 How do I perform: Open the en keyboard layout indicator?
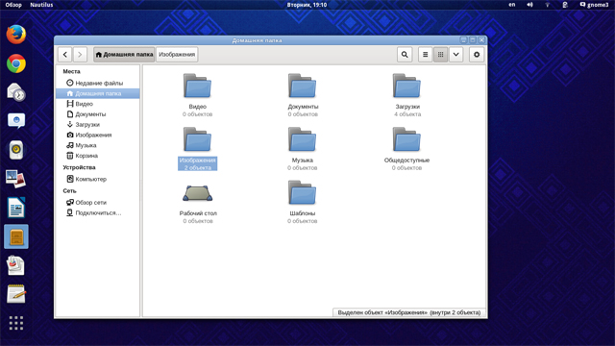pos(512,5)
